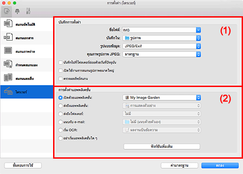Image resolution: width=243 pixels, height=174 pixels.
Task: Select the attach to e-mail radio button
Action: pyautogui.click(x=60, y=122)
